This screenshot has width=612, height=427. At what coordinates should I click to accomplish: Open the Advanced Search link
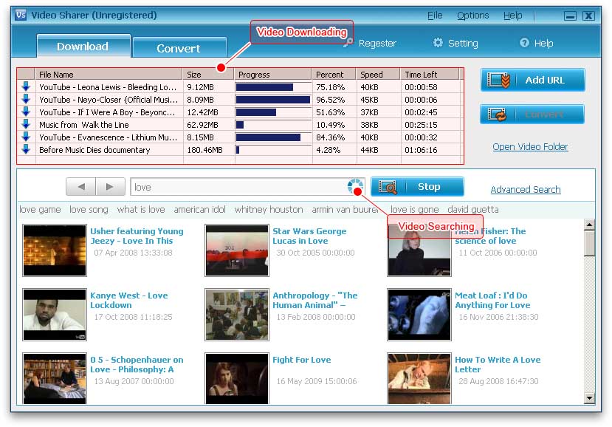click(526, 189)
